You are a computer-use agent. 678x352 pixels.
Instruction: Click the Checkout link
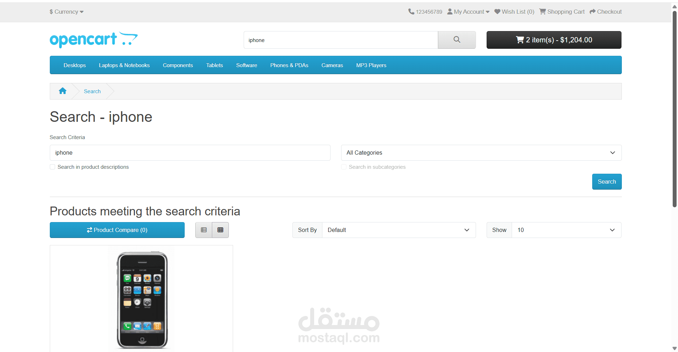606,12
